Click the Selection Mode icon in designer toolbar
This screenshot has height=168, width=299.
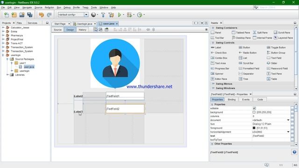[x=95, y=29]
